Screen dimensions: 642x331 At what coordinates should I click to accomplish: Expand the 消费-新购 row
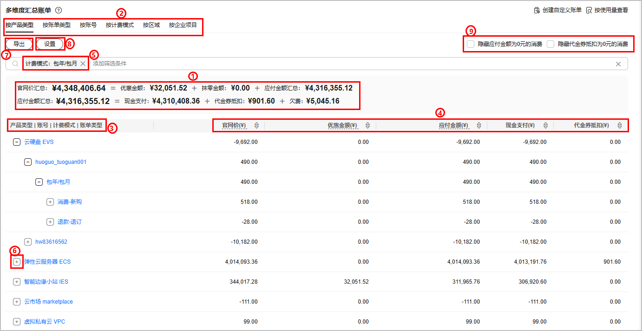(x=50, y=202)
